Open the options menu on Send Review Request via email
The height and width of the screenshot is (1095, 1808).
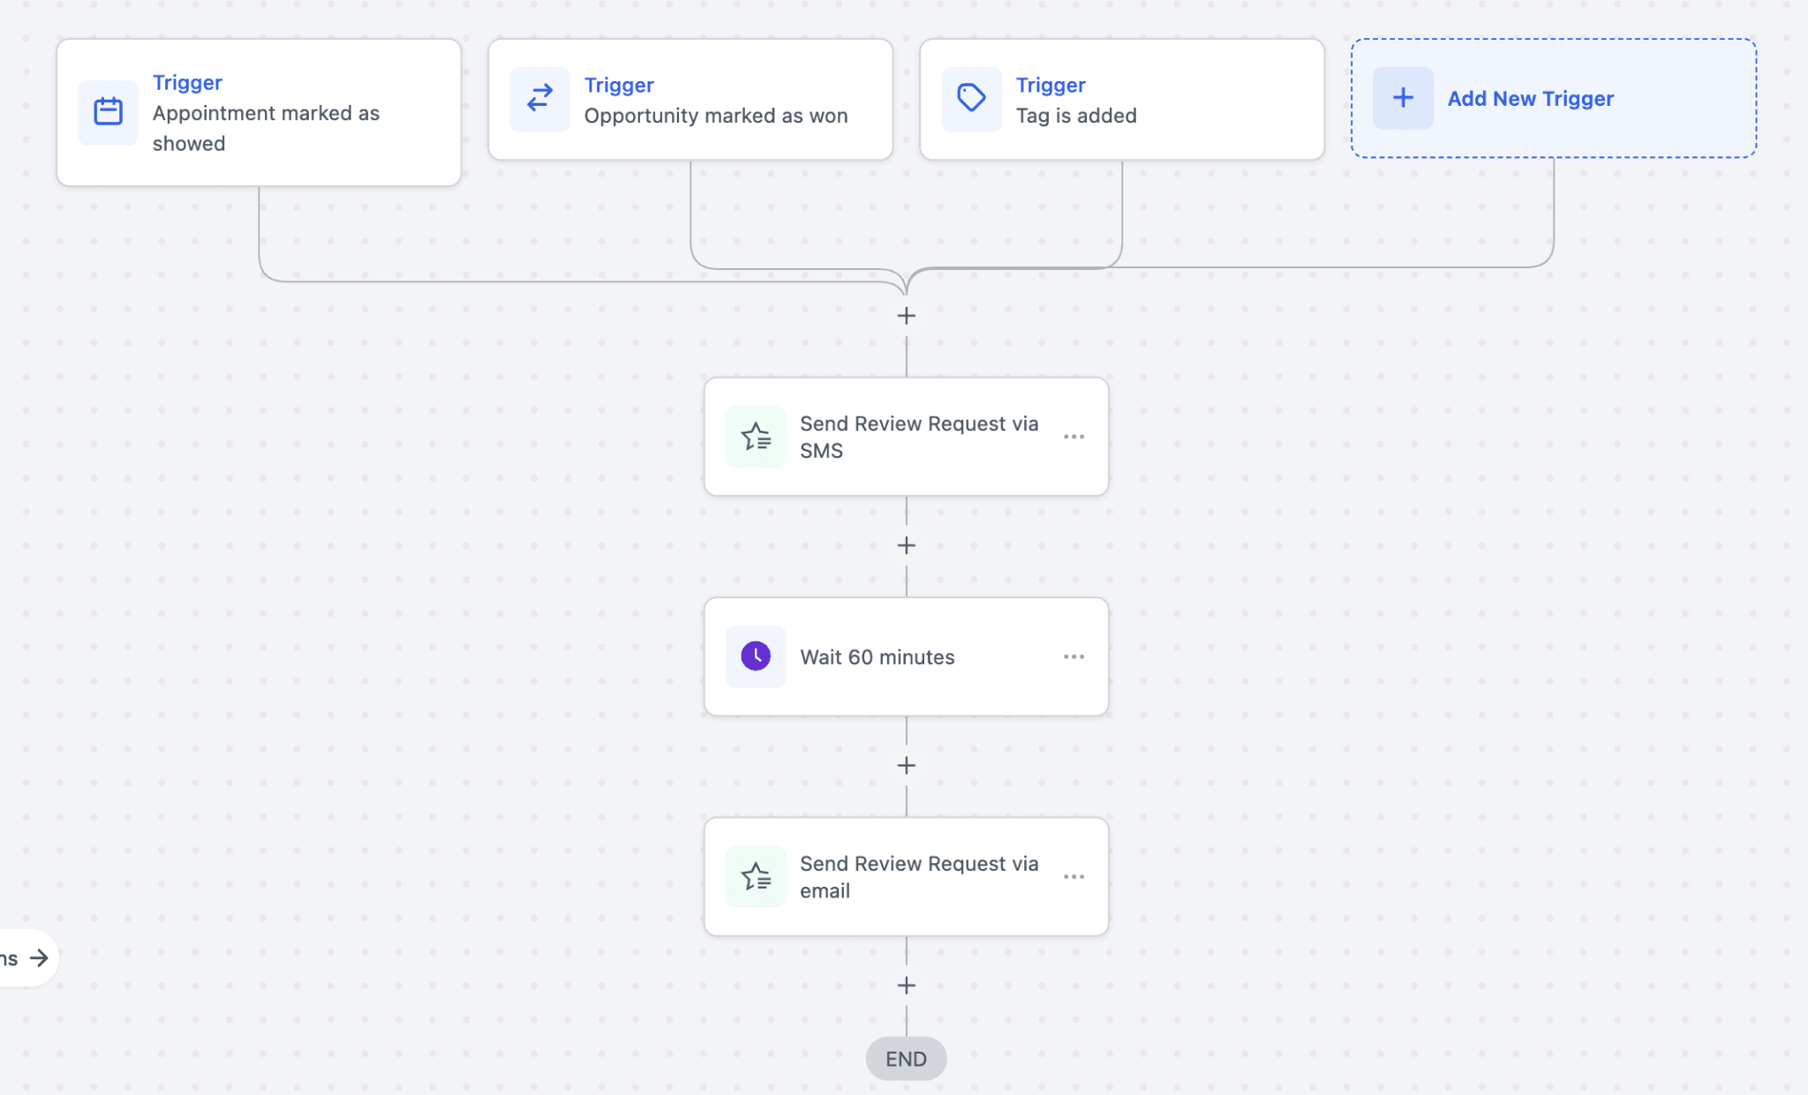tap(1075, 876)
